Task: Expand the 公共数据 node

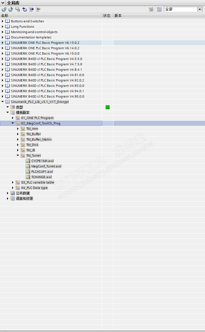Action: pyautogui.click(x=8, y=193)
